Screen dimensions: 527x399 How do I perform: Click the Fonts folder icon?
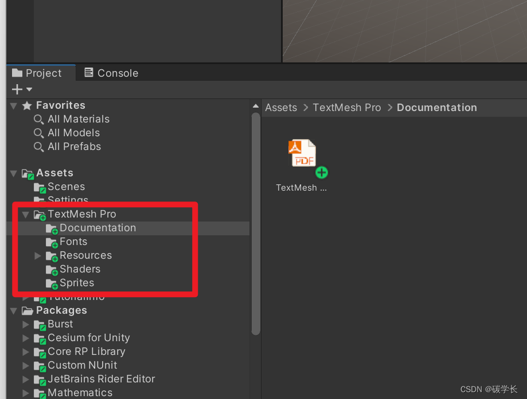click(x=52, y=243)
